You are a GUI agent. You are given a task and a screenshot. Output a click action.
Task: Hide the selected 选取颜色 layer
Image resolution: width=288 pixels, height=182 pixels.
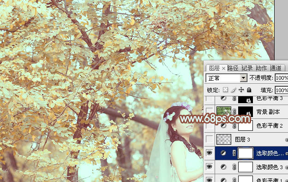(x=210, y=153)
